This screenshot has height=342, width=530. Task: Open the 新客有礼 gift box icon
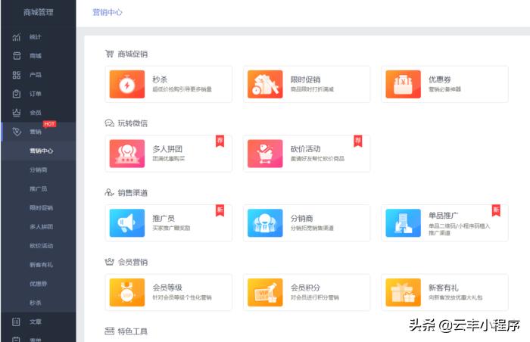tap(404, 292)
